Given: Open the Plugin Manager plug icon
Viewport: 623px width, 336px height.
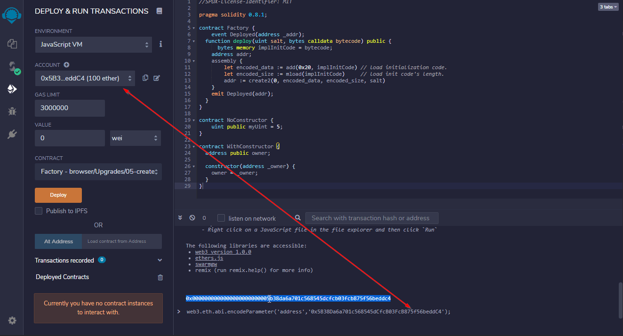Looking at the screenshot, I should click(12, 134).
